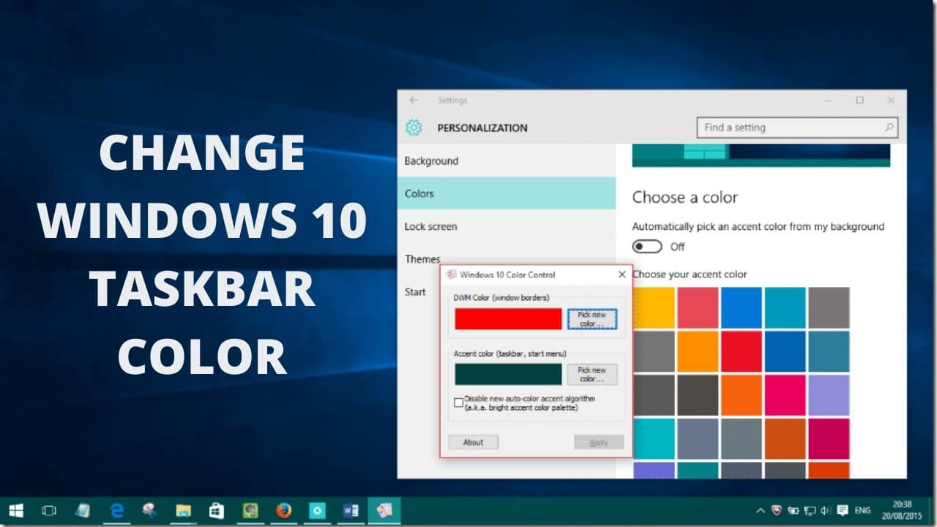Check the battery power tray icon
This screenshot has width=937, height=527.
[x=794, y=510]
